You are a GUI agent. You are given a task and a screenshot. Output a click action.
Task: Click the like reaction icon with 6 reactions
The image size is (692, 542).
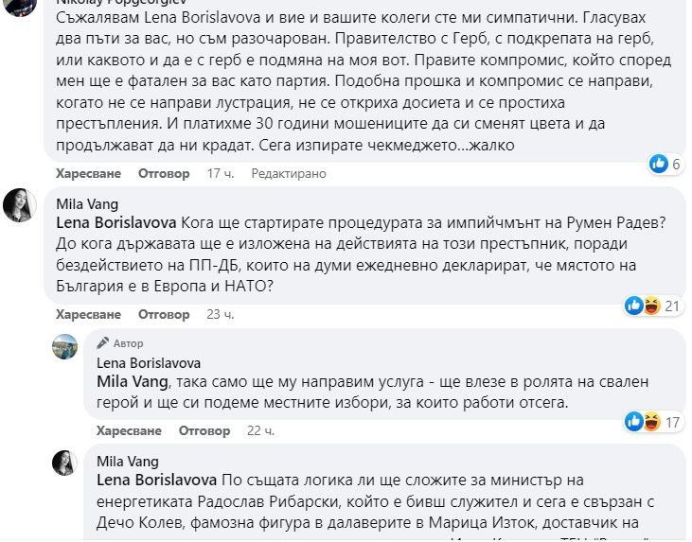[x=659, y=164]
